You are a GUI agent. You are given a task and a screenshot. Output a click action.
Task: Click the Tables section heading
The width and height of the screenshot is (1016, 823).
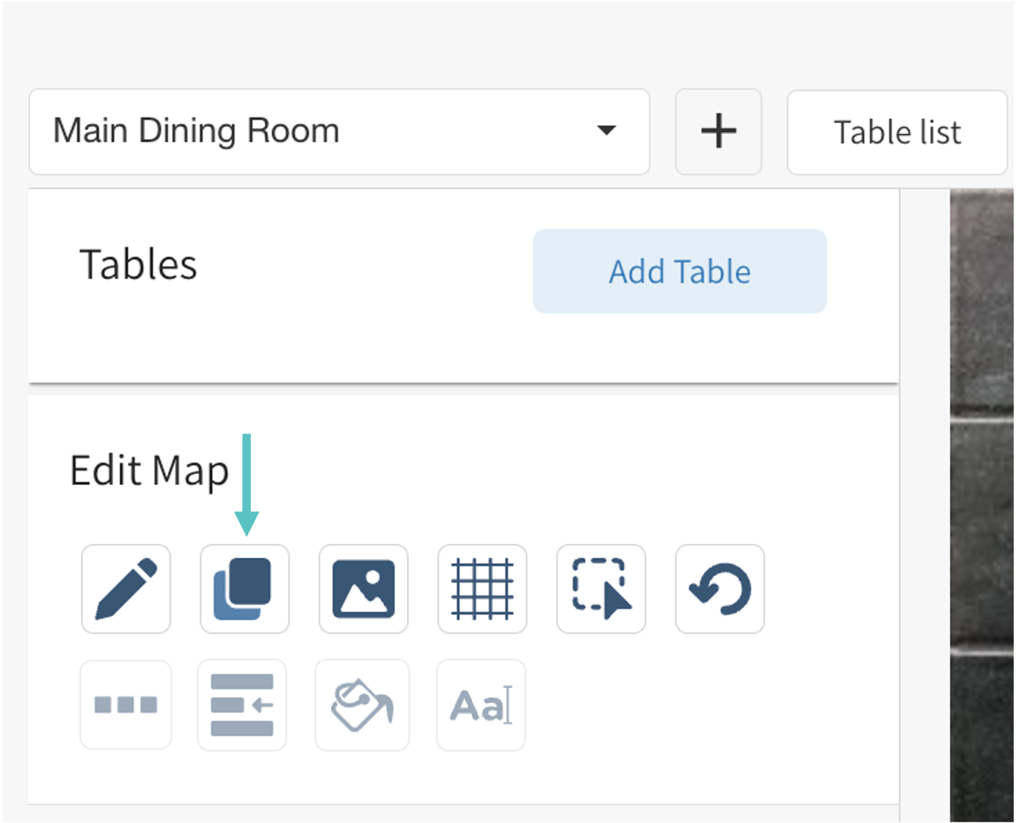point(138,265)
